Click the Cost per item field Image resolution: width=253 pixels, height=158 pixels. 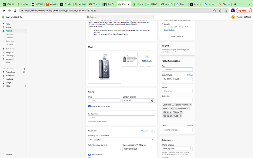click(121, 118)
